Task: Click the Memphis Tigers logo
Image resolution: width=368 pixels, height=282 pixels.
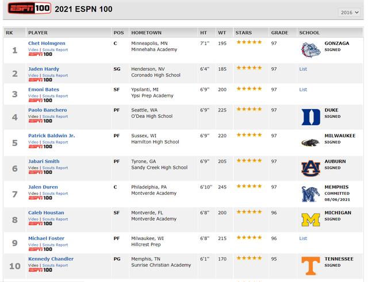Action: (x=310, y=194)
